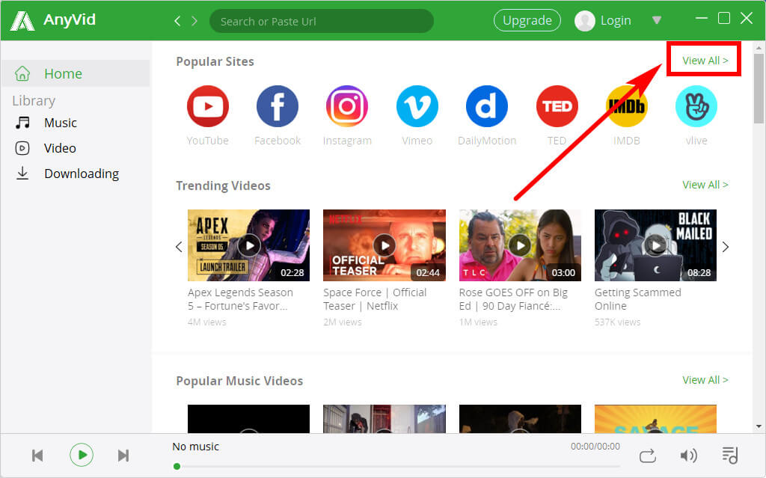This screenshot has height=478, width=766.
Task: Click the No music track label
Action: pos(195,447)
